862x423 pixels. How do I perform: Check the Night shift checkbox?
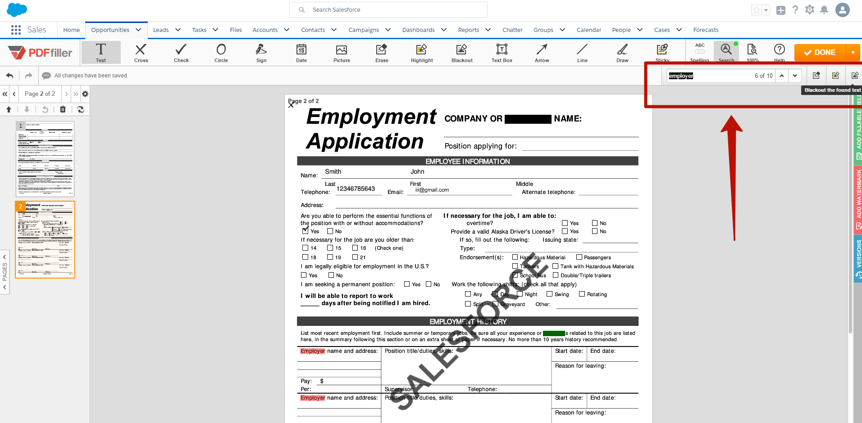pos(520,294)
